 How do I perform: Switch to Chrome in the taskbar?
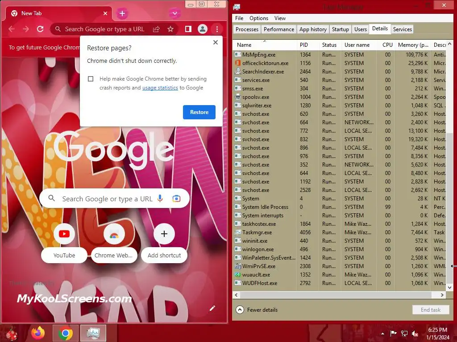click(x=66, y=333)
